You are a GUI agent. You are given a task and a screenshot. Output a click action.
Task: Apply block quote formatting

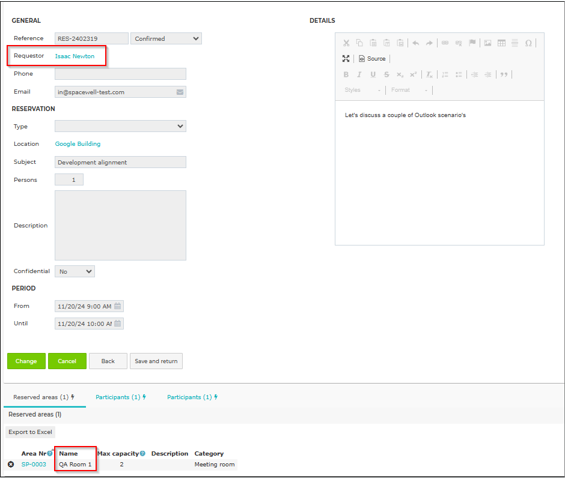pos(504,74)
